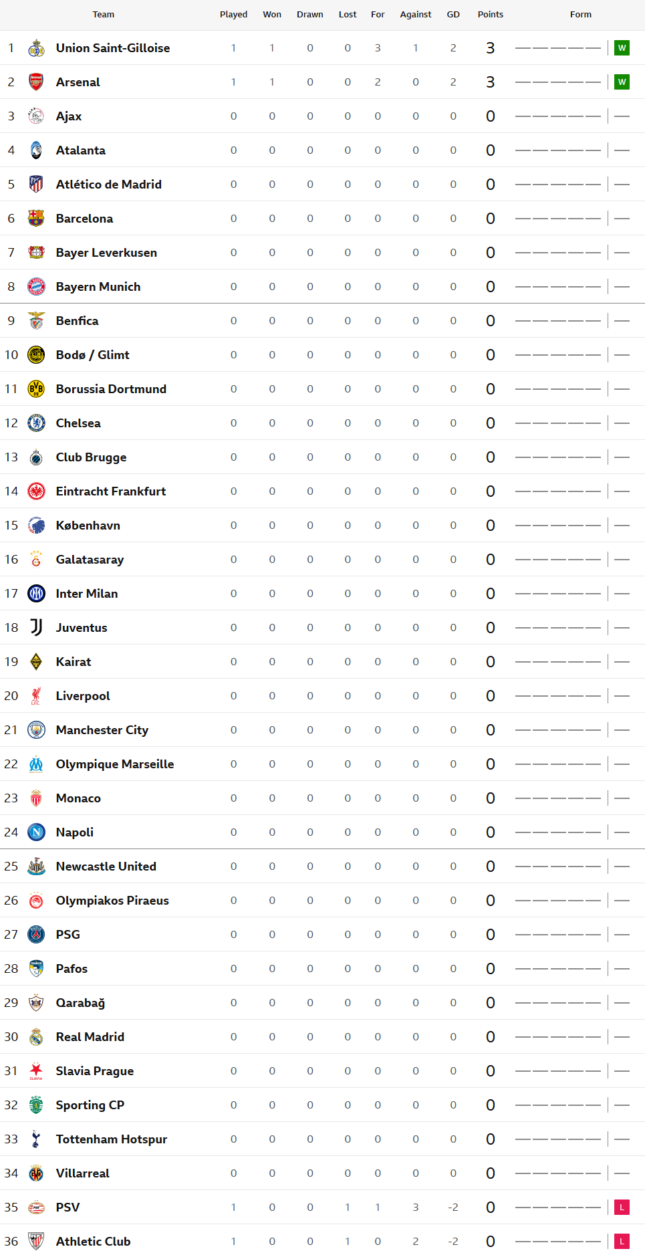Open the Real Madrid team link

(x=90, y=1037)
